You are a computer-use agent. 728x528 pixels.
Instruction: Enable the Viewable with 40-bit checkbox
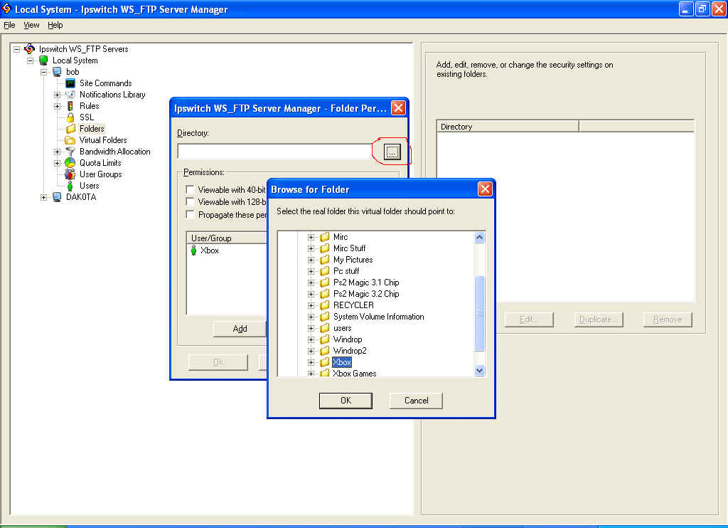click(x=190, y=189)
